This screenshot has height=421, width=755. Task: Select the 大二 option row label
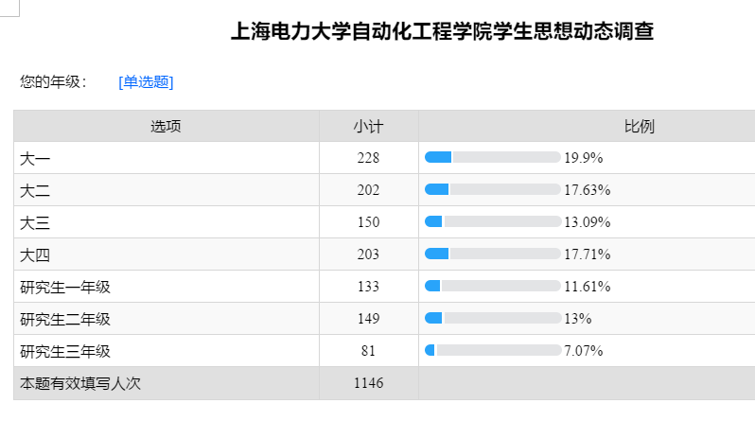35,190
